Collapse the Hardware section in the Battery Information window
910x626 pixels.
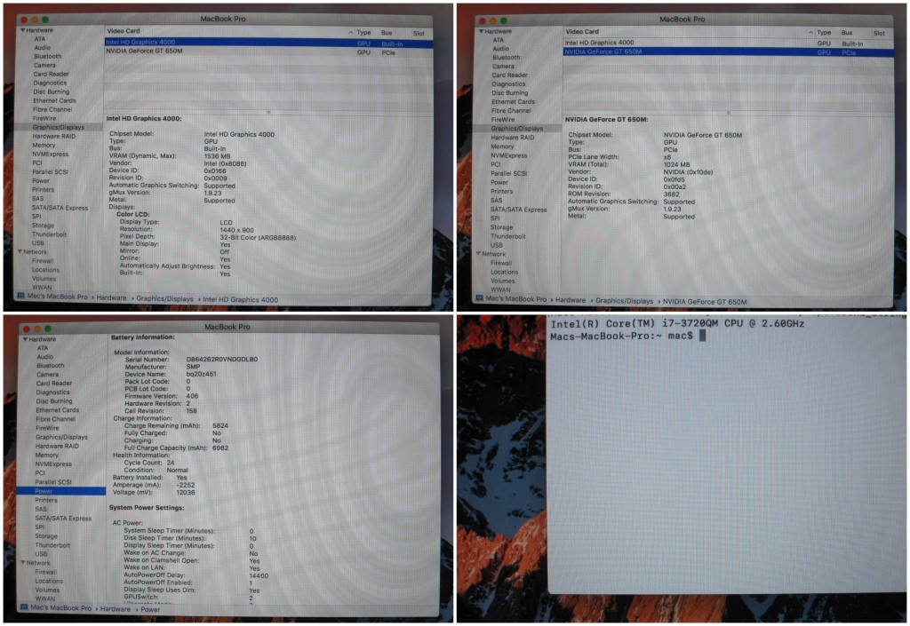click(x=26, y=339)
